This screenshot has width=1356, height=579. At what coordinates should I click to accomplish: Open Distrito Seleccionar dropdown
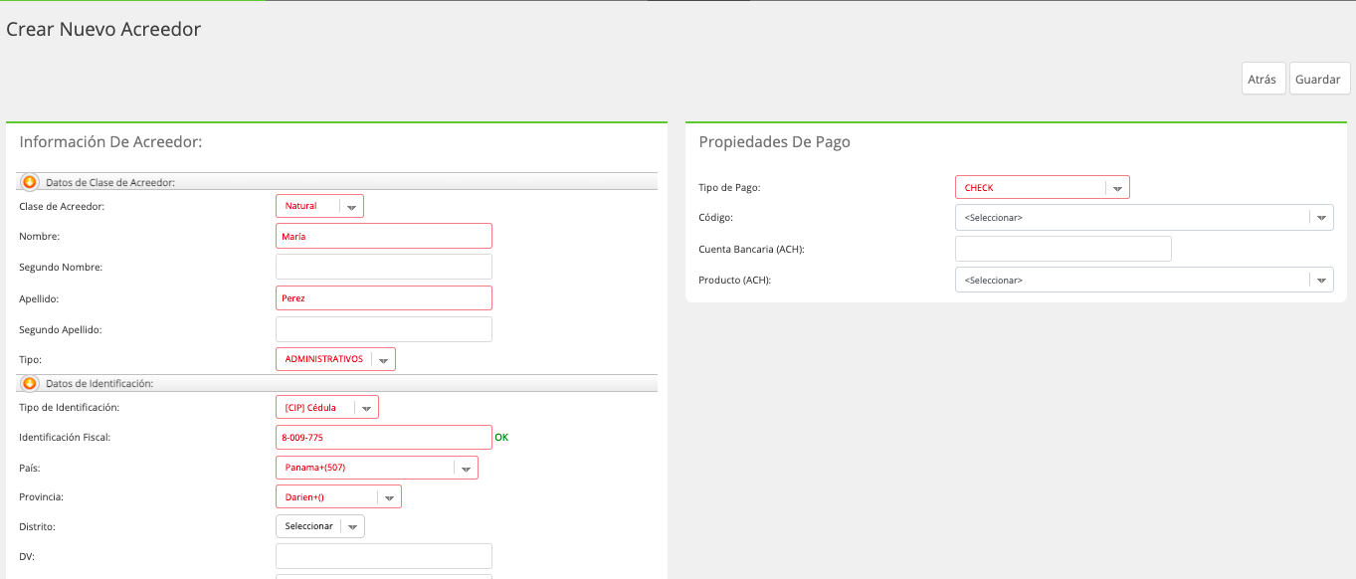pyautogui.click(x=320, y=526)
